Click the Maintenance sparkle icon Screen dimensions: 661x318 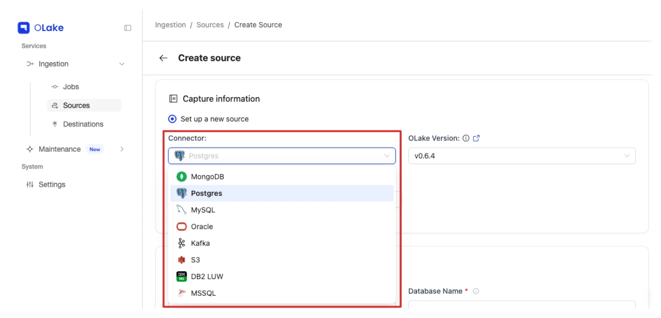(30, 149)
